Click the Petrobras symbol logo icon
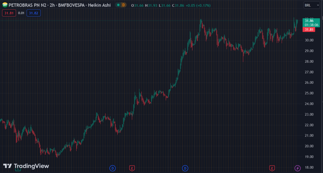This screenshot has width=323, height=173. click(x=5, y=5)
